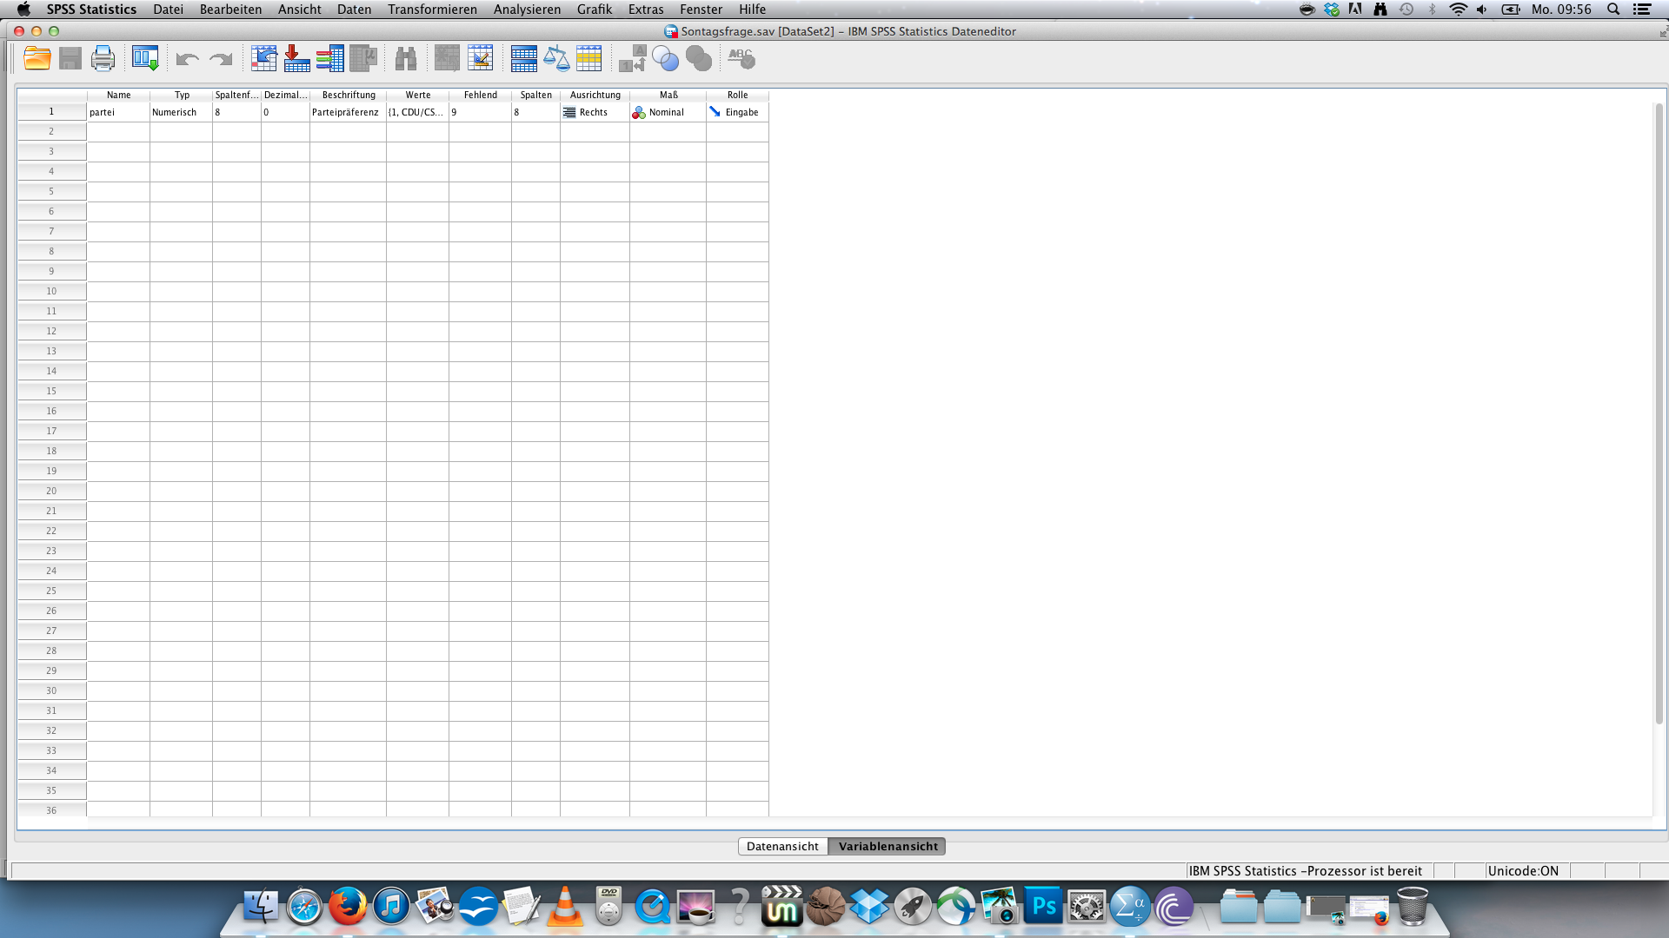Click empty Name cell in row 2
1669x938 pixels.
point(118,131)
